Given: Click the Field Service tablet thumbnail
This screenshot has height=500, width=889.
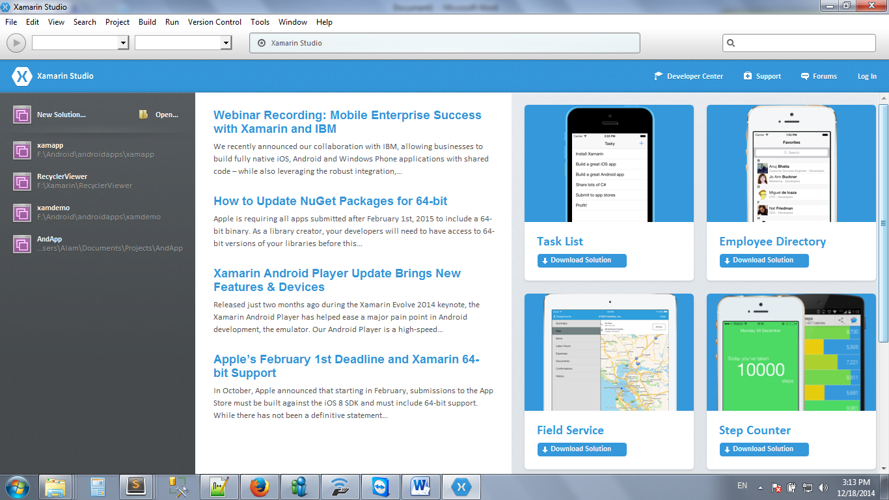Looking at the screenshot, I should pyautogui.click(x=609, y=352).
